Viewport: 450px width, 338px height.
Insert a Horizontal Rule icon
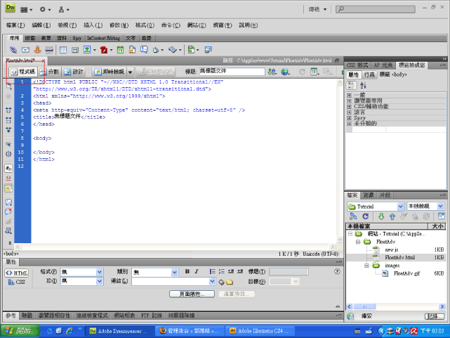tap(49, 50)
